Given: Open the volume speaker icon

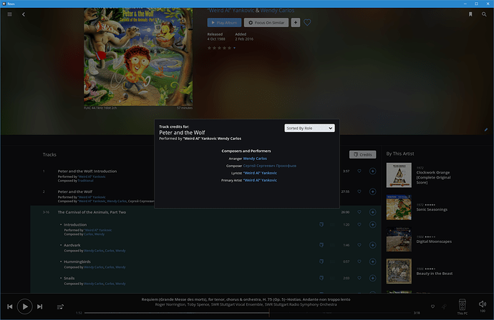Looking at the screenshot, I should click(483, 304).
